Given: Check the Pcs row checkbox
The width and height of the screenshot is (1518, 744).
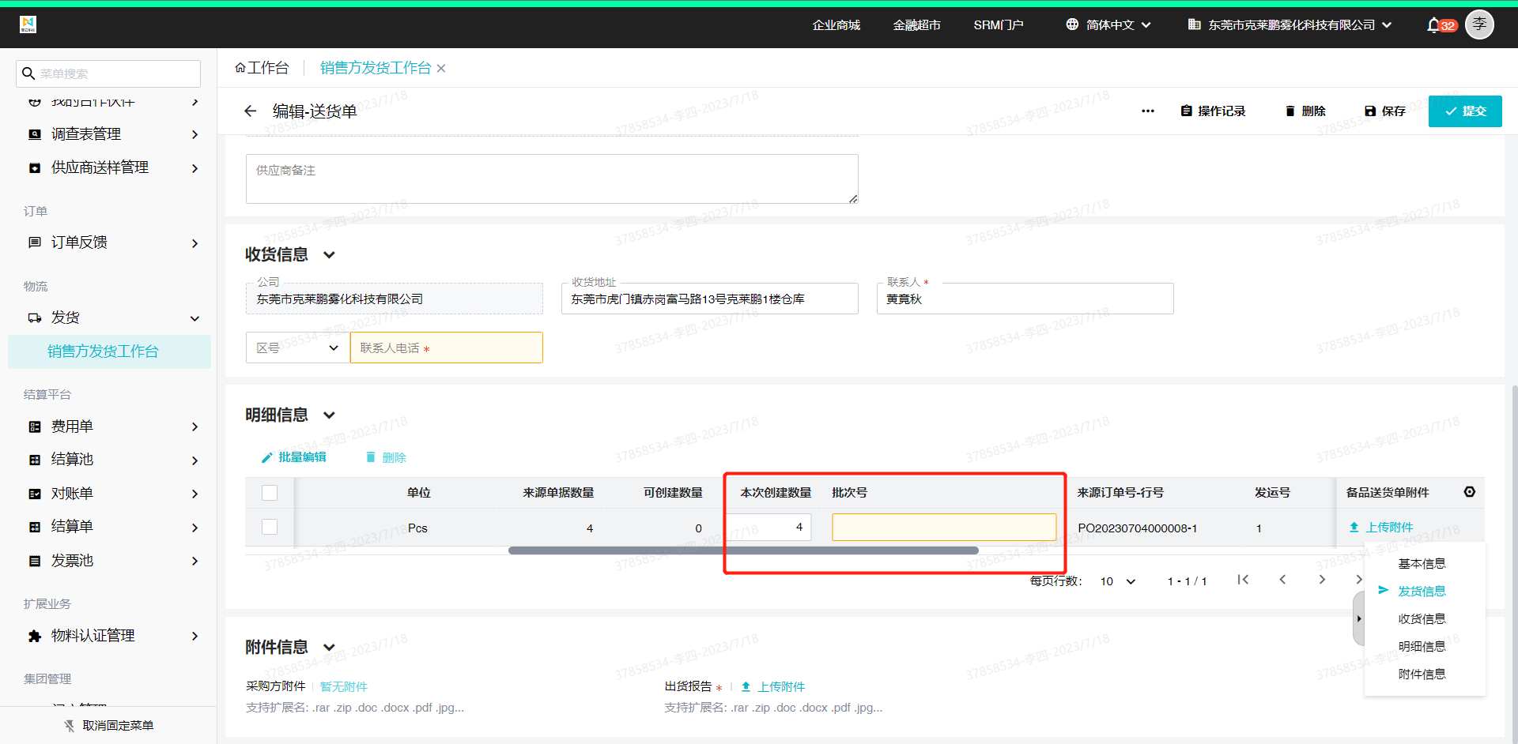Looking at the screenshot, I should [x=270, y=527].
